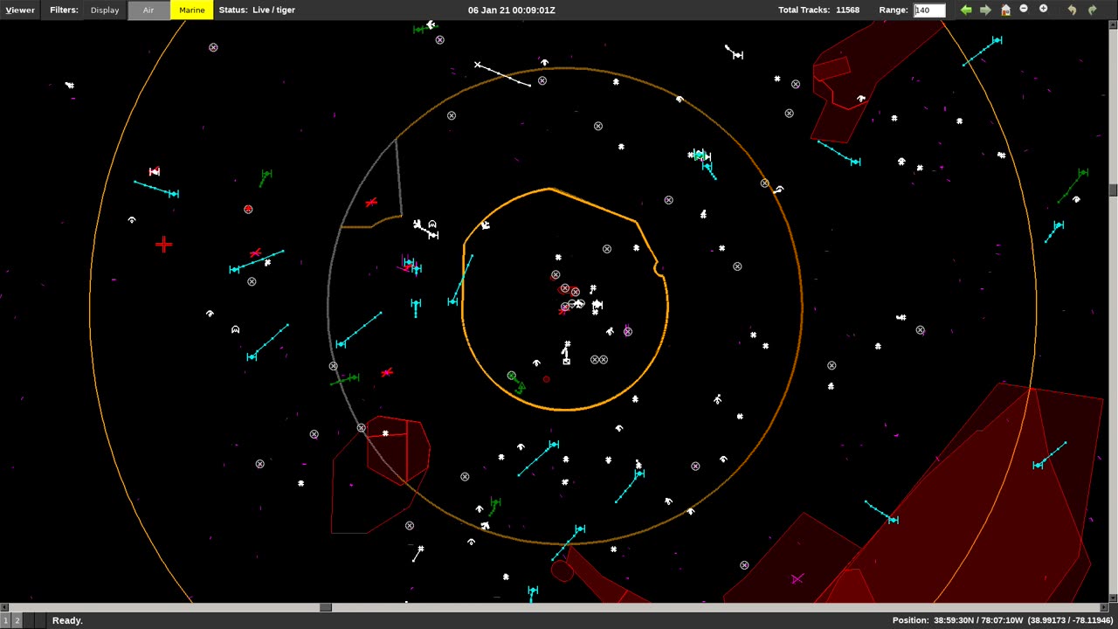Switch to page 1 in the status bar

(x=5, y=620)
